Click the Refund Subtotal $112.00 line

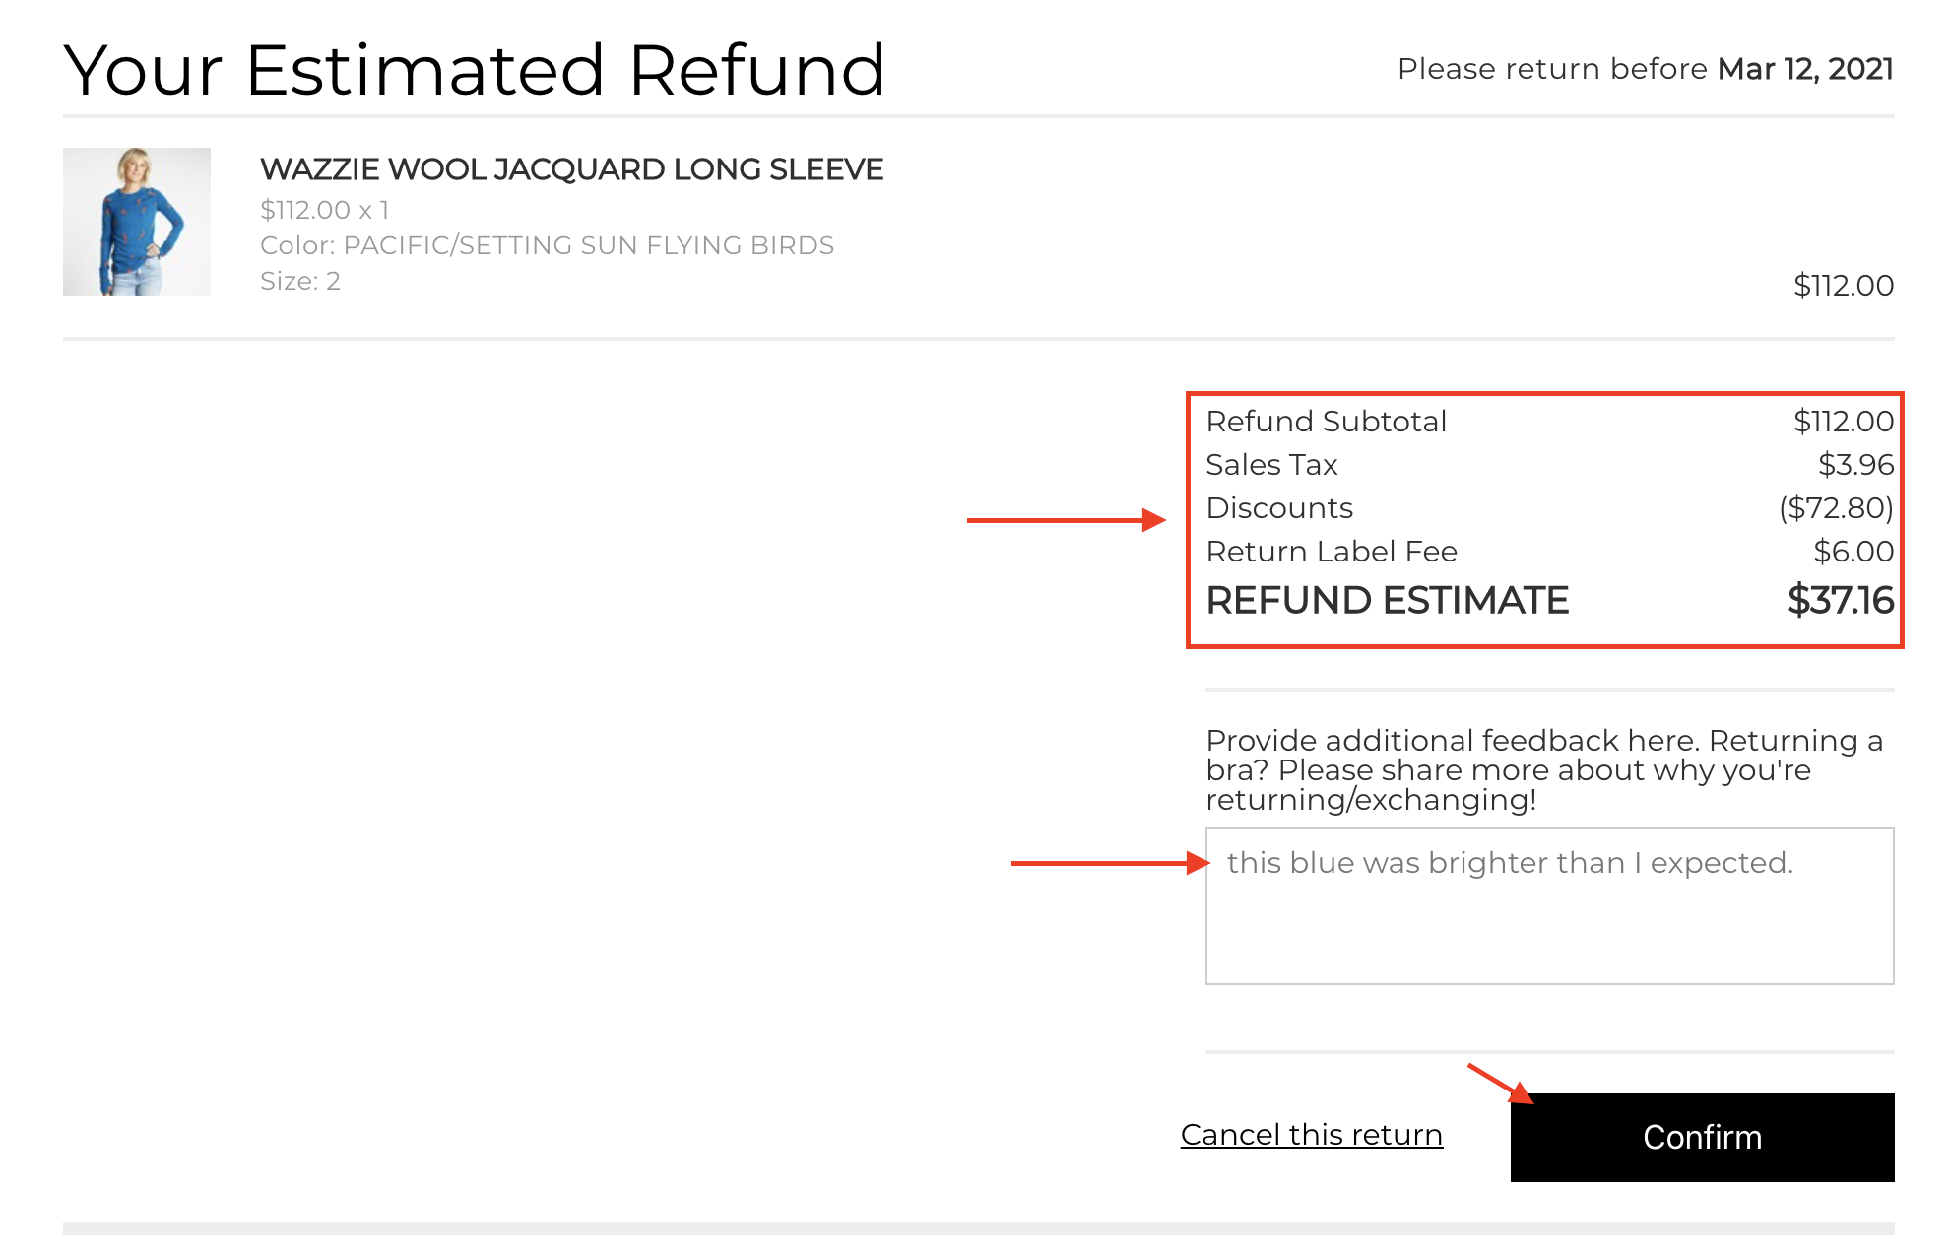[x=1549, y=422]
